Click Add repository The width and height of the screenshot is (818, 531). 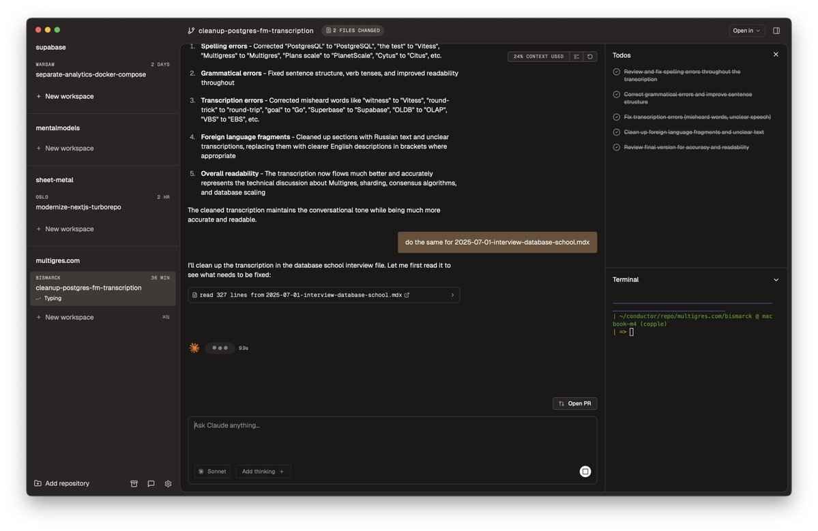point(61,483)
